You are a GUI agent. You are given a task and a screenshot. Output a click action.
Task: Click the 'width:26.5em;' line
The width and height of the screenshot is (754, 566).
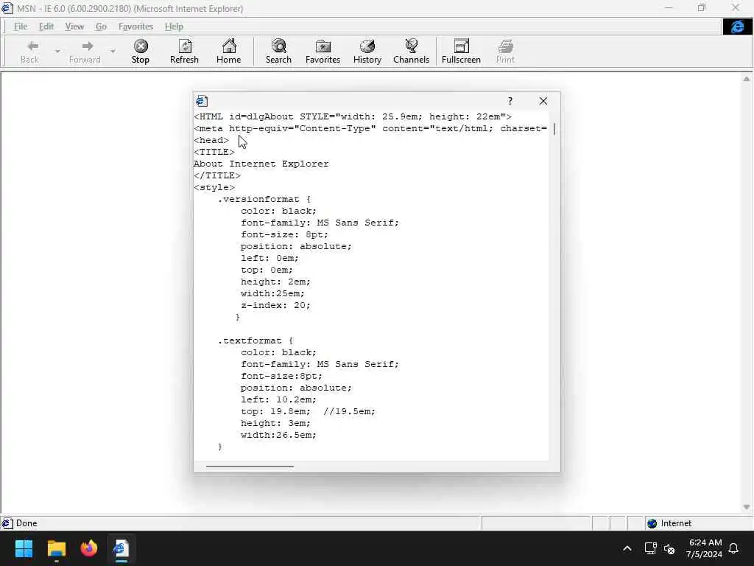click(x=278, y=435)
